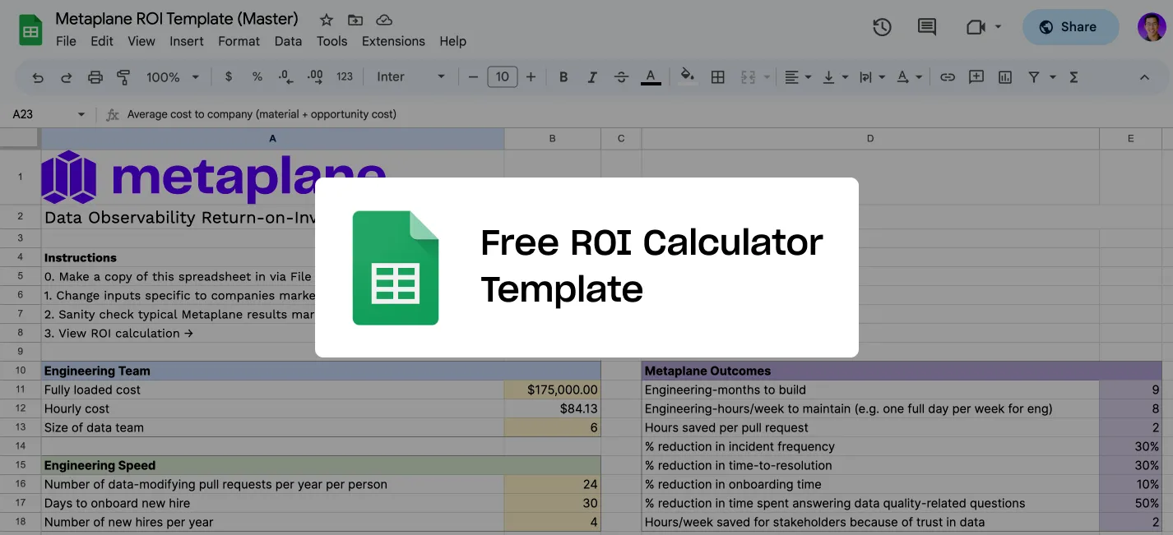Click the filter funnel icon
Image resolution: width=1173 pixels, height=535 pixels.
tap(1034, 77)
